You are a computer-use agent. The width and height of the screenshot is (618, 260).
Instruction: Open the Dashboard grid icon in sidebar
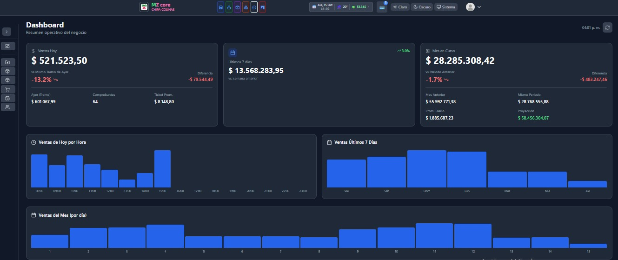point(8,46)
